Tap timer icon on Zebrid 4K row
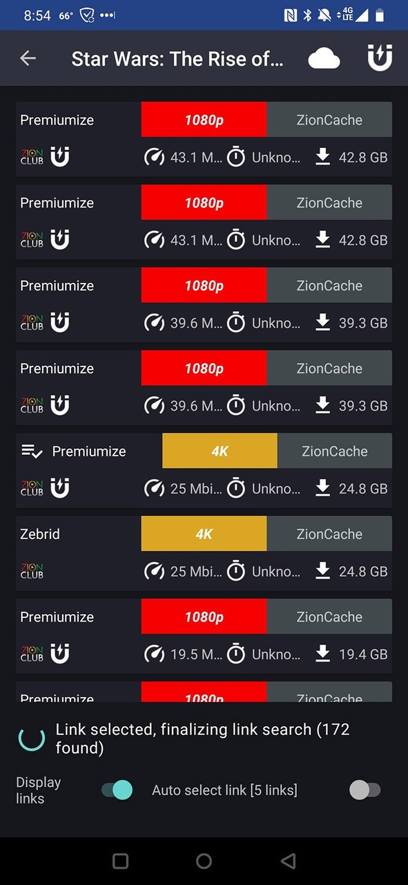The width and height of the screenshot is (408, 885). coord(236,571)
